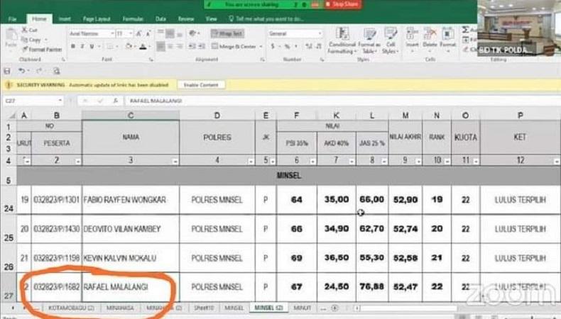Open the filter dropdown in KET column

555,162
